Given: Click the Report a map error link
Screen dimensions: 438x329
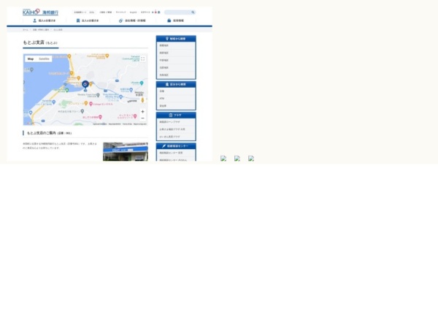Looking at the screenshot, I should click(x=140, y=124).
